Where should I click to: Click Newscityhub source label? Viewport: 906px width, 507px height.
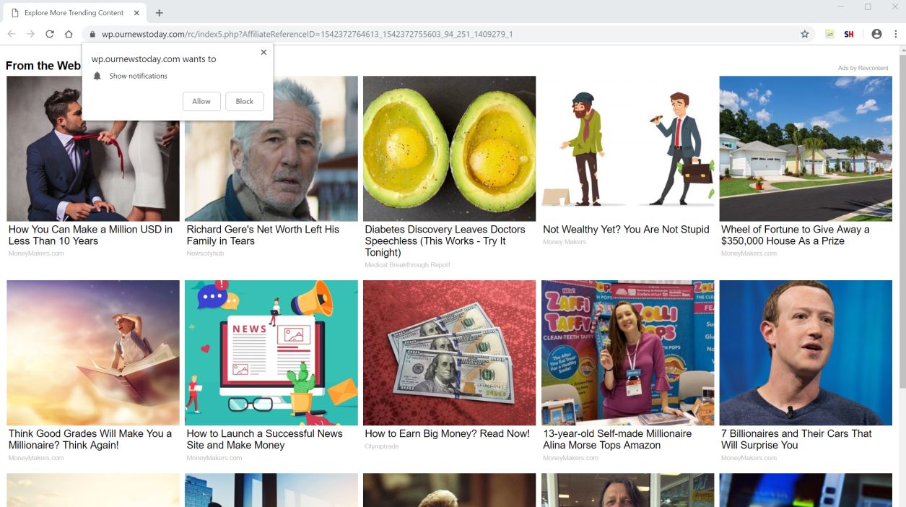point(205,253)
